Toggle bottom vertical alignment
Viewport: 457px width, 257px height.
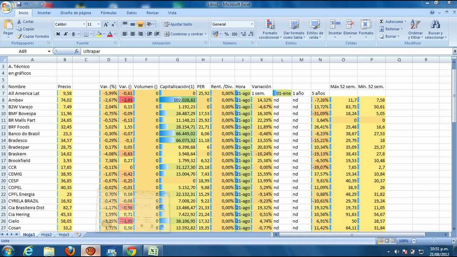click(x=140, y=24)
